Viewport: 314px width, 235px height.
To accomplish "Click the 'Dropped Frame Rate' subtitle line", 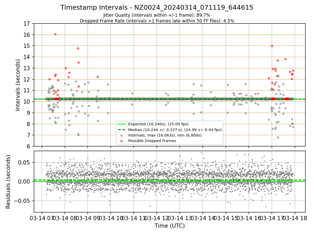I will tap(157, 21).
